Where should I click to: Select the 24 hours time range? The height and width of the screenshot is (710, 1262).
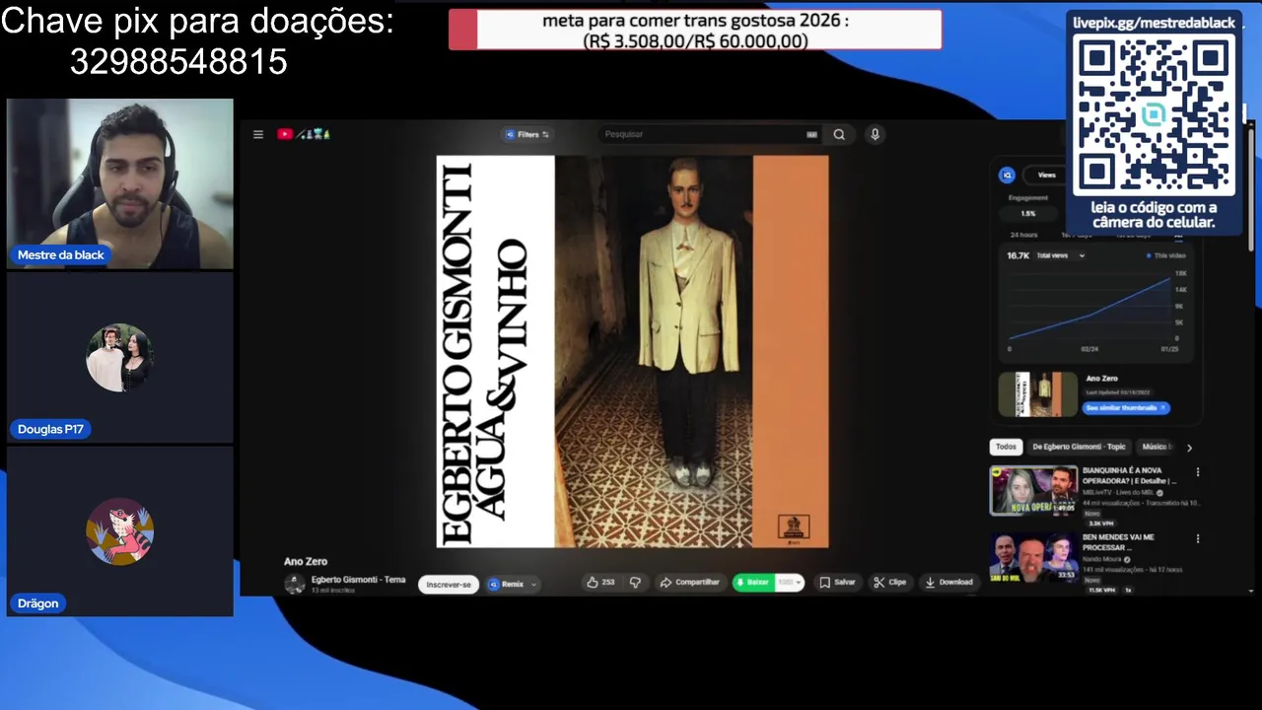(x=1023, y=235)
